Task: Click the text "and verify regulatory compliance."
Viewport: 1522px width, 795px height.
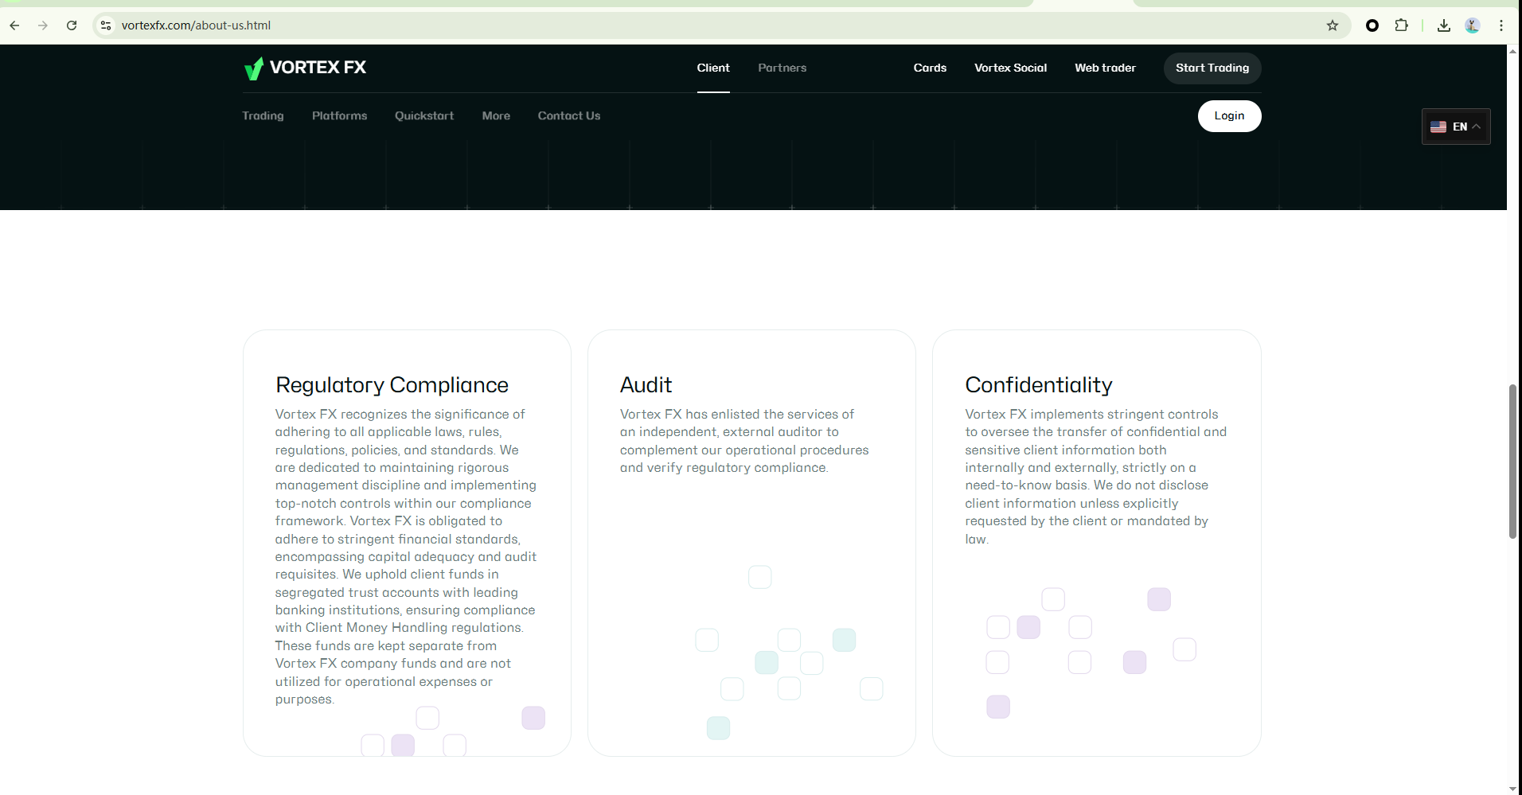Action: 724,467
